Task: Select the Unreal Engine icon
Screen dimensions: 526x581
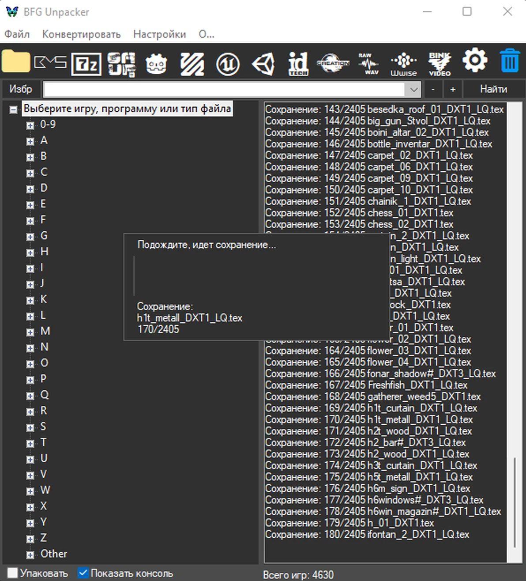Action: (228, 64)
